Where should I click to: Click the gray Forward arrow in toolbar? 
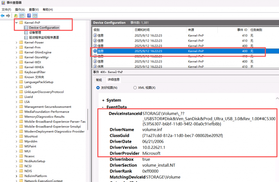click(x=8, y=16)
